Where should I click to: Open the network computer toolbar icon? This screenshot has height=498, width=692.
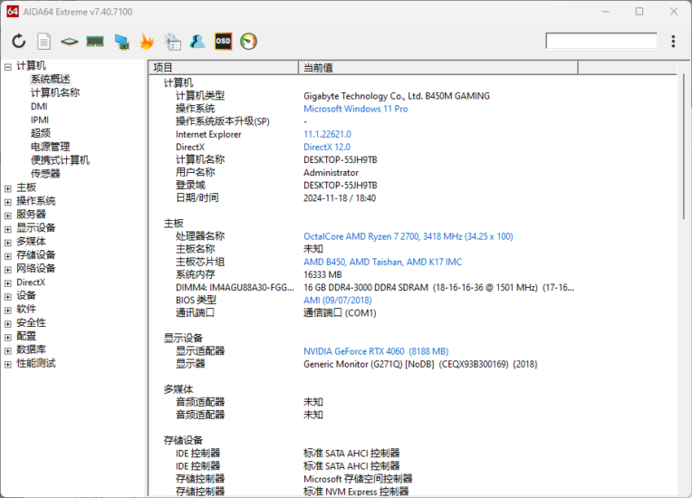point(121,42)
